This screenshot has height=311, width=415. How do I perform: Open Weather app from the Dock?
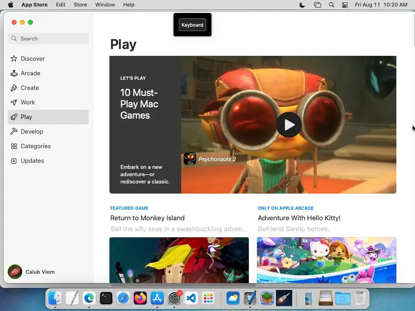(x=233, y=298)
